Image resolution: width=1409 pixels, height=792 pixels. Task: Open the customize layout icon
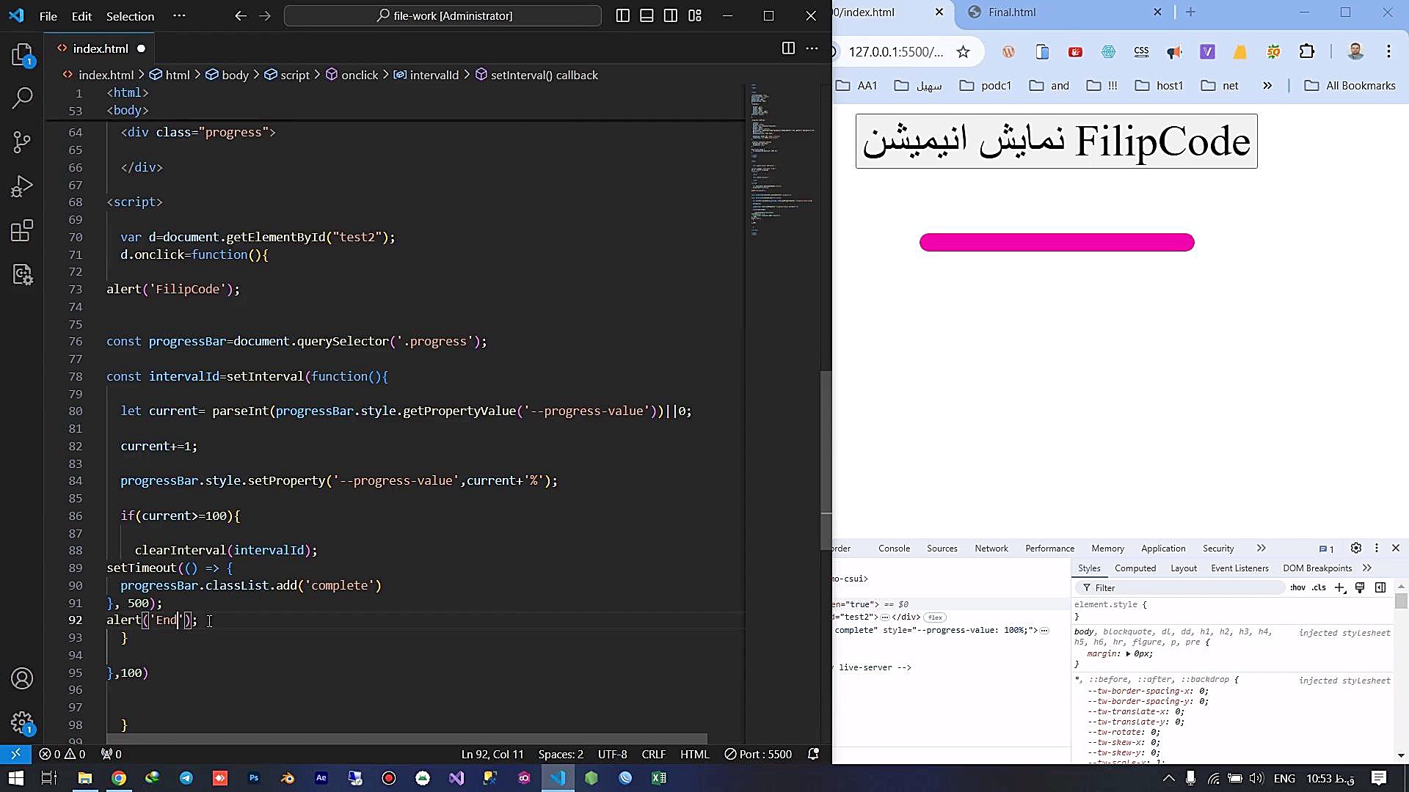[695, 15]
